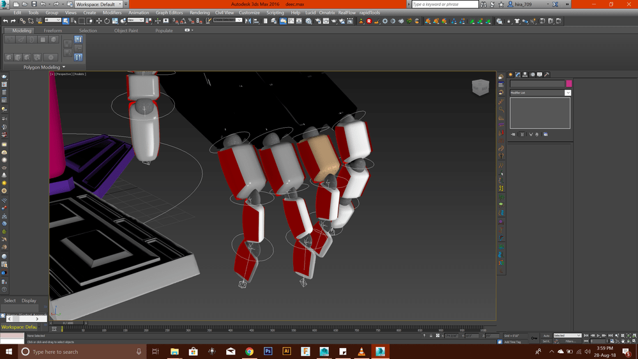Screen dimensions: 638x359
Task: Open the Create command panel tab
Action: pos(510,75)
